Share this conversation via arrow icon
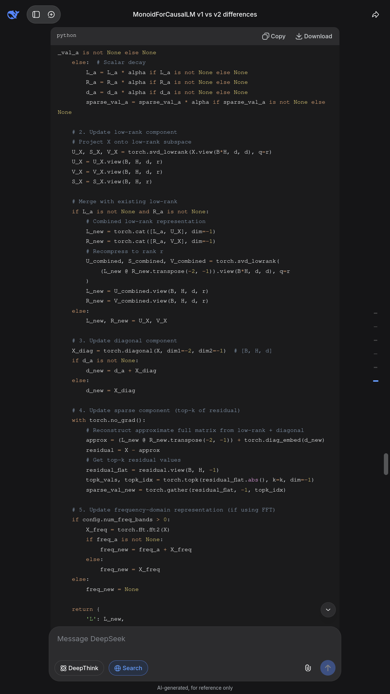390x694 pixels. click(x=376, y=14)
